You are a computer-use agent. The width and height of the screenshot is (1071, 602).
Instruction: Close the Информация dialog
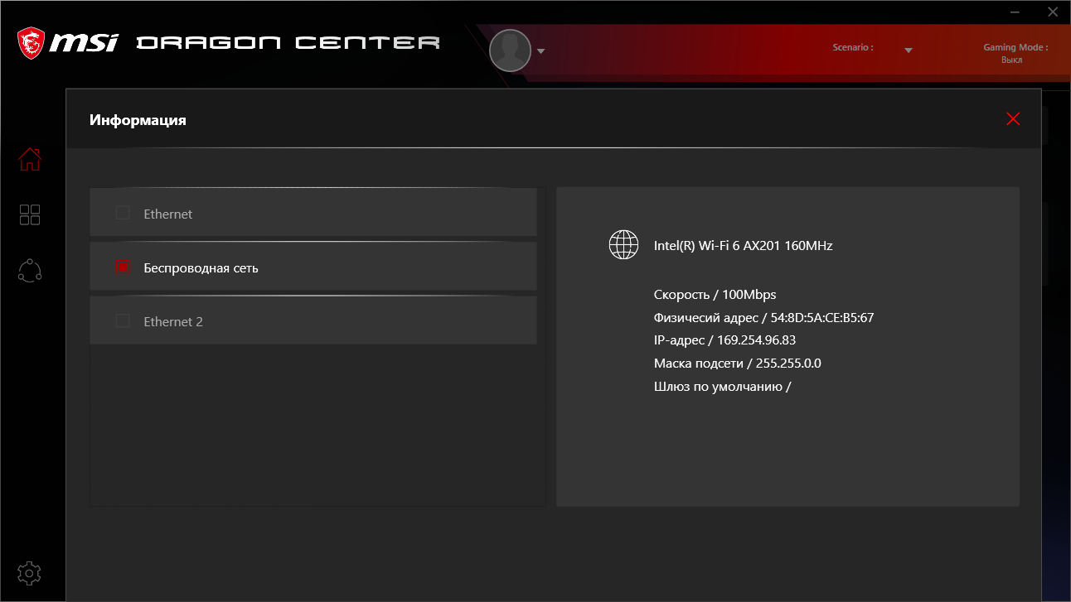(x=1013, y=119)
